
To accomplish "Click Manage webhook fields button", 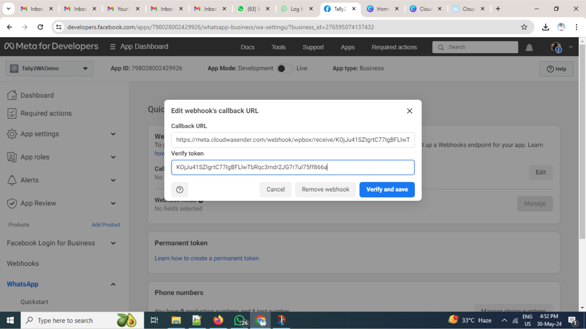I will (x=535, y=204).
